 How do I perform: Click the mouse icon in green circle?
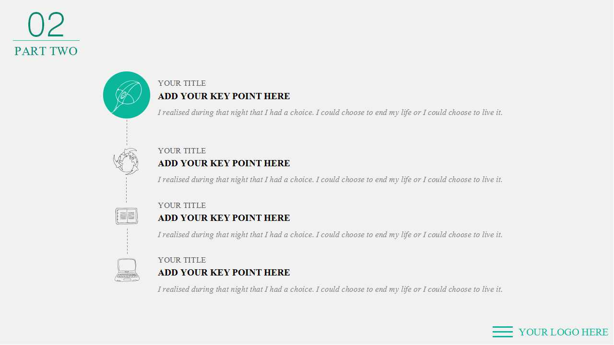127,95
